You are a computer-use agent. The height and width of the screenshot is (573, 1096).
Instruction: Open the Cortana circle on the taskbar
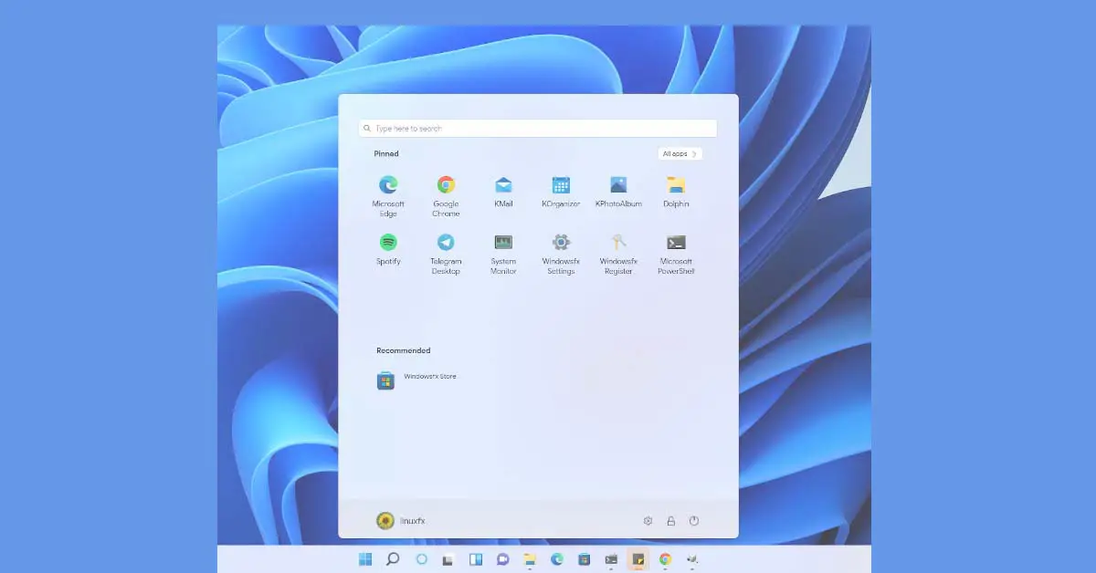421,559
